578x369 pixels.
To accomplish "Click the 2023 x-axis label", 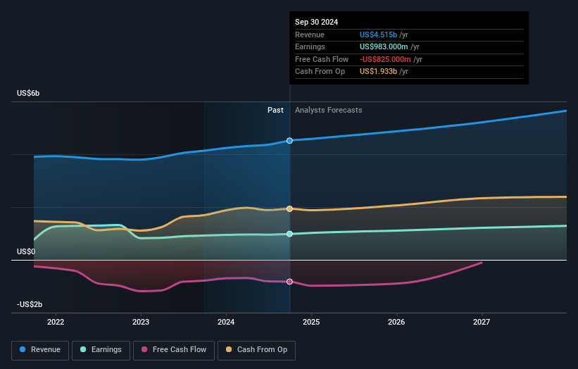I will [141, 323].
